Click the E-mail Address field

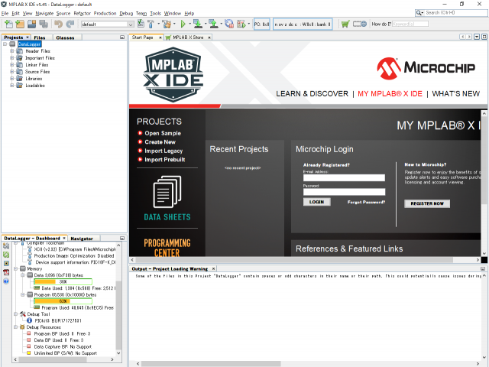click(x=344, y=177)
